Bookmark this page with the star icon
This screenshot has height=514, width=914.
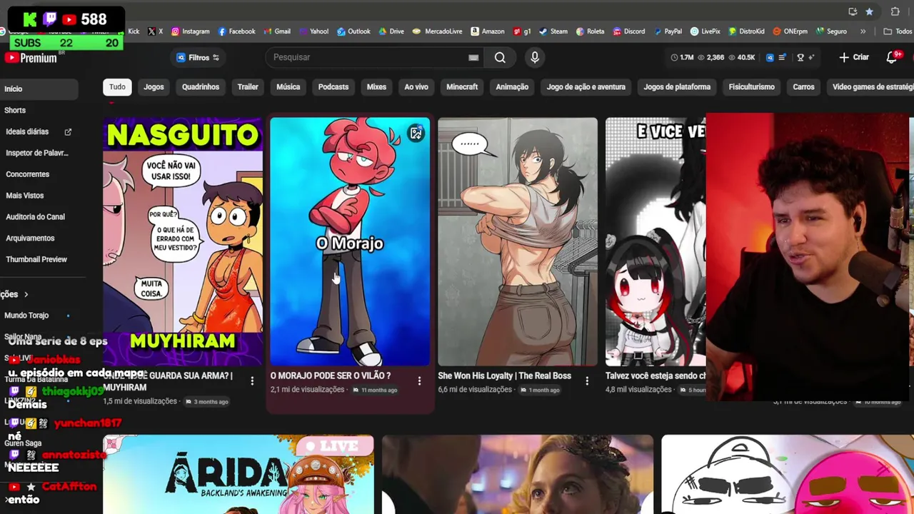click(869, 11)
